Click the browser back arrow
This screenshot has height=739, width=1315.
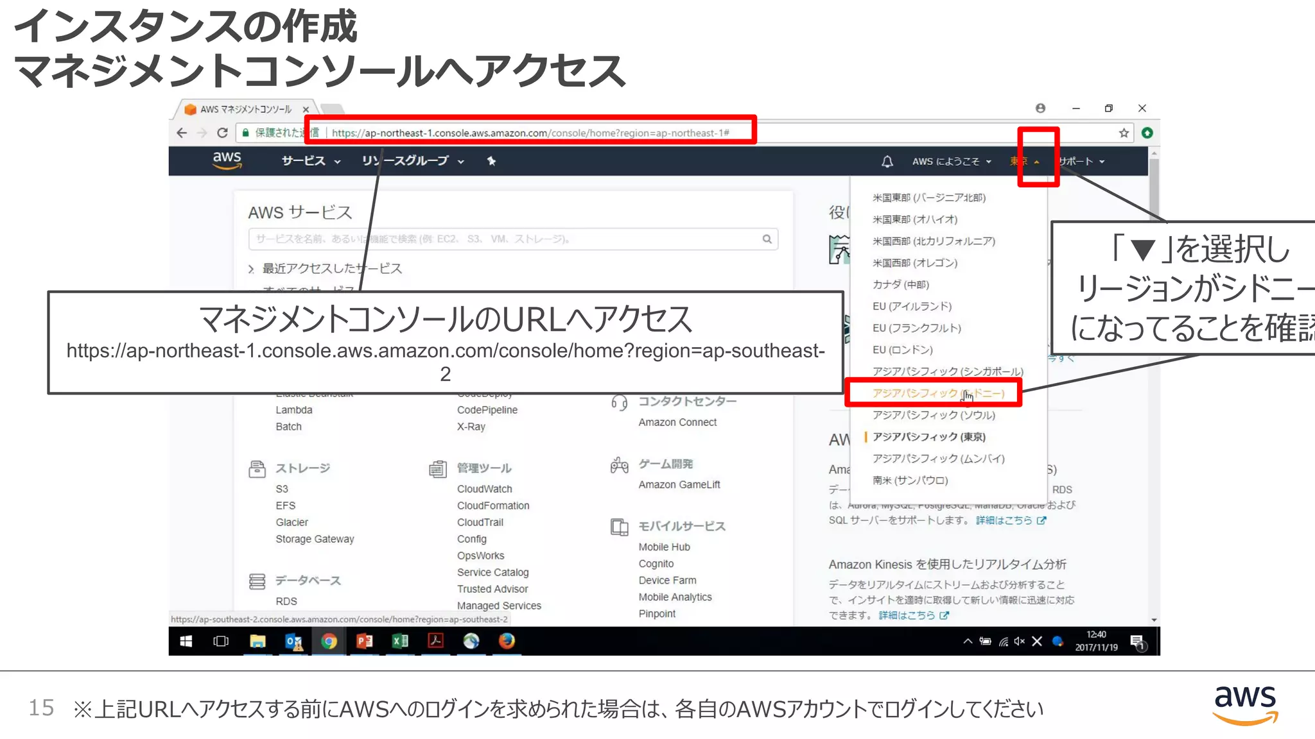pyautogui.click(x=182, y=133)
